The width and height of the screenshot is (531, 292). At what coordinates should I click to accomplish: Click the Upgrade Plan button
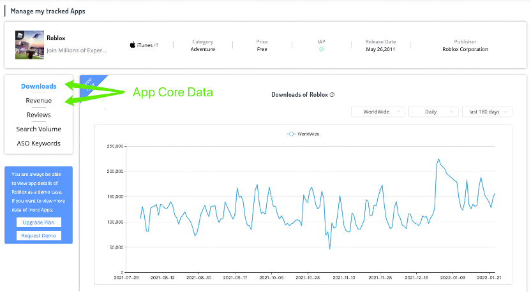click(x=38, y=223)
